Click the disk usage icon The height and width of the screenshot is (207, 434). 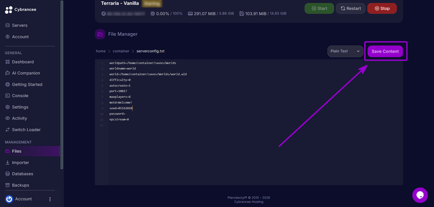(242, 13)
